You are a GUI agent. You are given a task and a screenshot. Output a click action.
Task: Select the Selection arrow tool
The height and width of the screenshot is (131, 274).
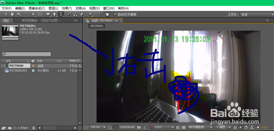[6, 14]
